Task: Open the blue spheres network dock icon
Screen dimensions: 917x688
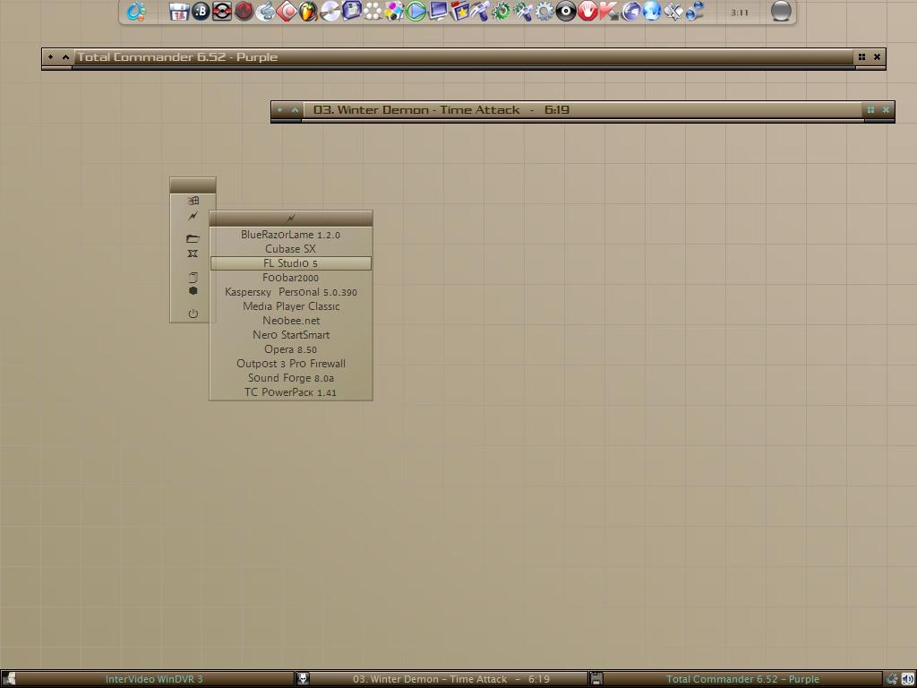Action: 695,11
